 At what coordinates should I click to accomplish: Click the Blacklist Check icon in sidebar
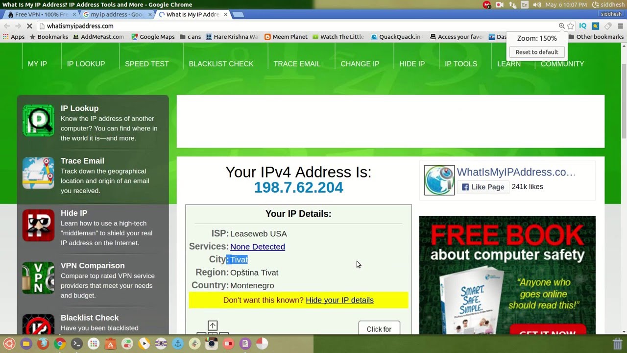(x=38, y=325)
